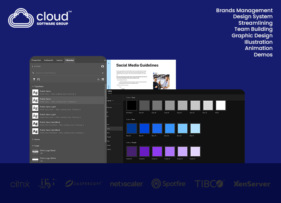Switch to the Properties tab
This screenshot has width=281, height=203.
point(36,60)
